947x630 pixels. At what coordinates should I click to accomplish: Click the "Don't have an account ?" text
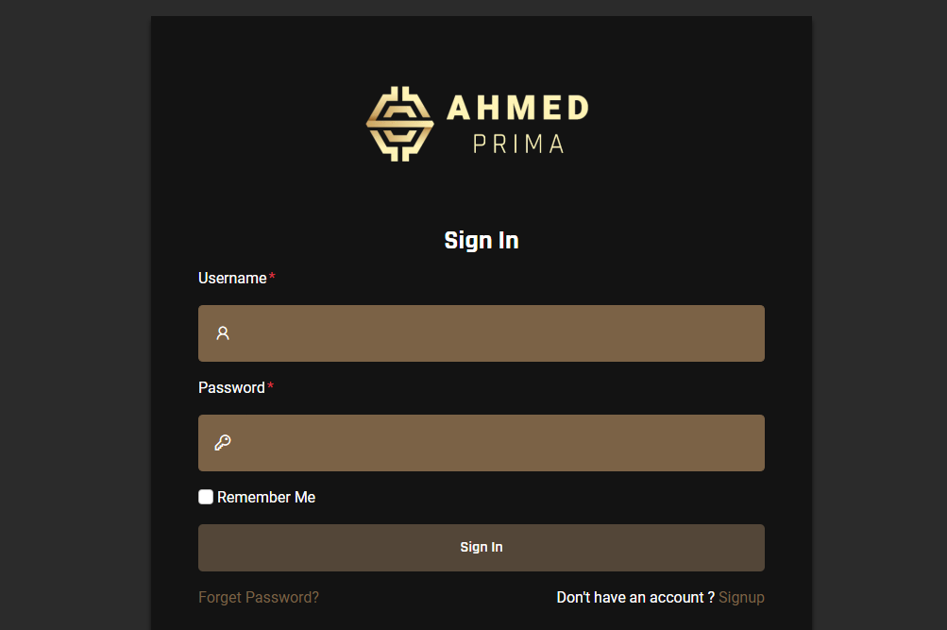pyautogui.click(x=635, y=598)
